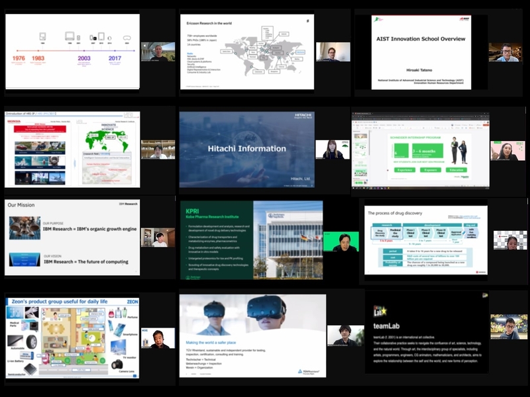Viewport: 530px width, 397px height.
Task: Select the AIST presenter webcam thumbnail
Action: click(x=504, y=53)
